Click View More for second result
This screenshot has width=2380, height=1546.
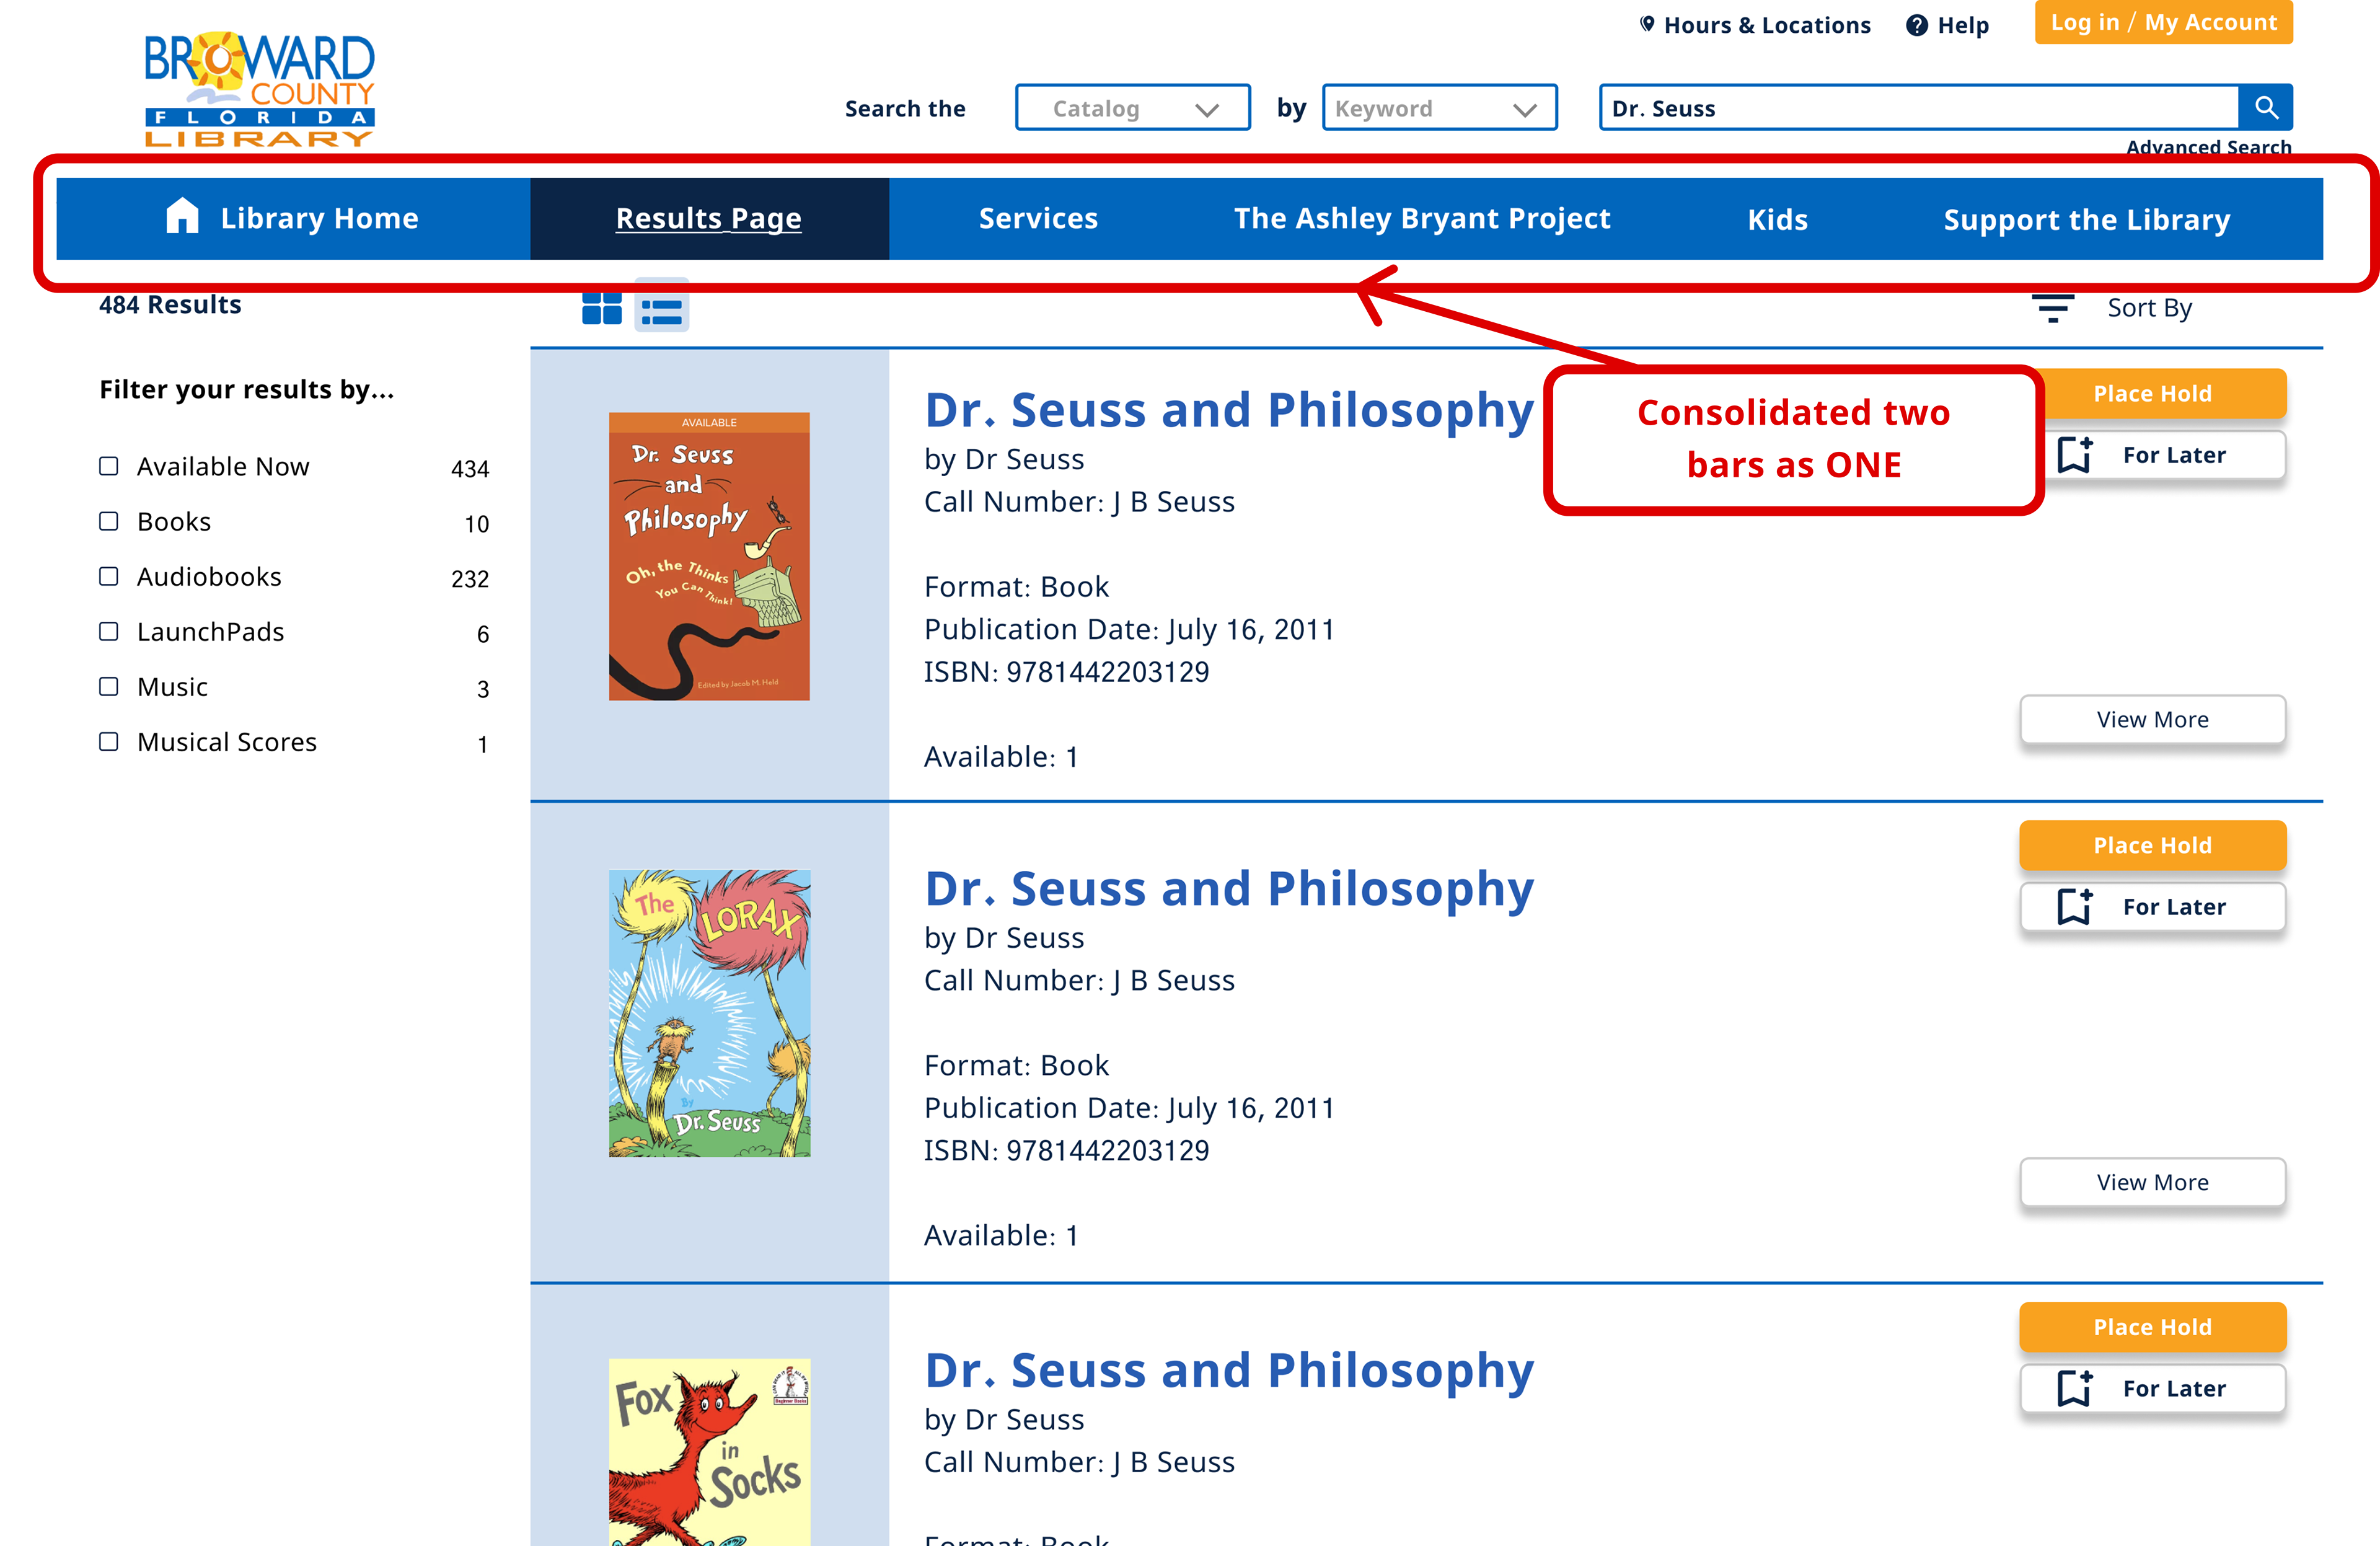point(2152,1182)
